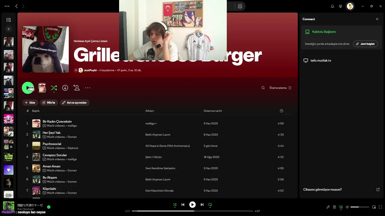Sort by duration clock icon header
The height and width of the screenshot is (216, 385).
(x=282, y=111)
